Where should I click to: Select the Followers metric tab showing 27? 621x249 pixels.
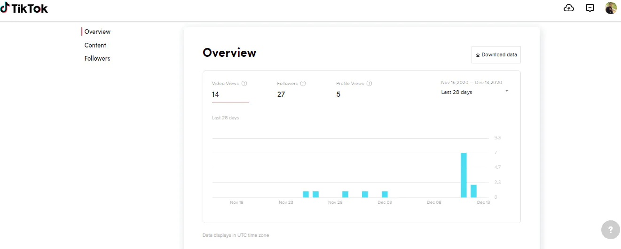pyautogui.click(x=291, y=89)
